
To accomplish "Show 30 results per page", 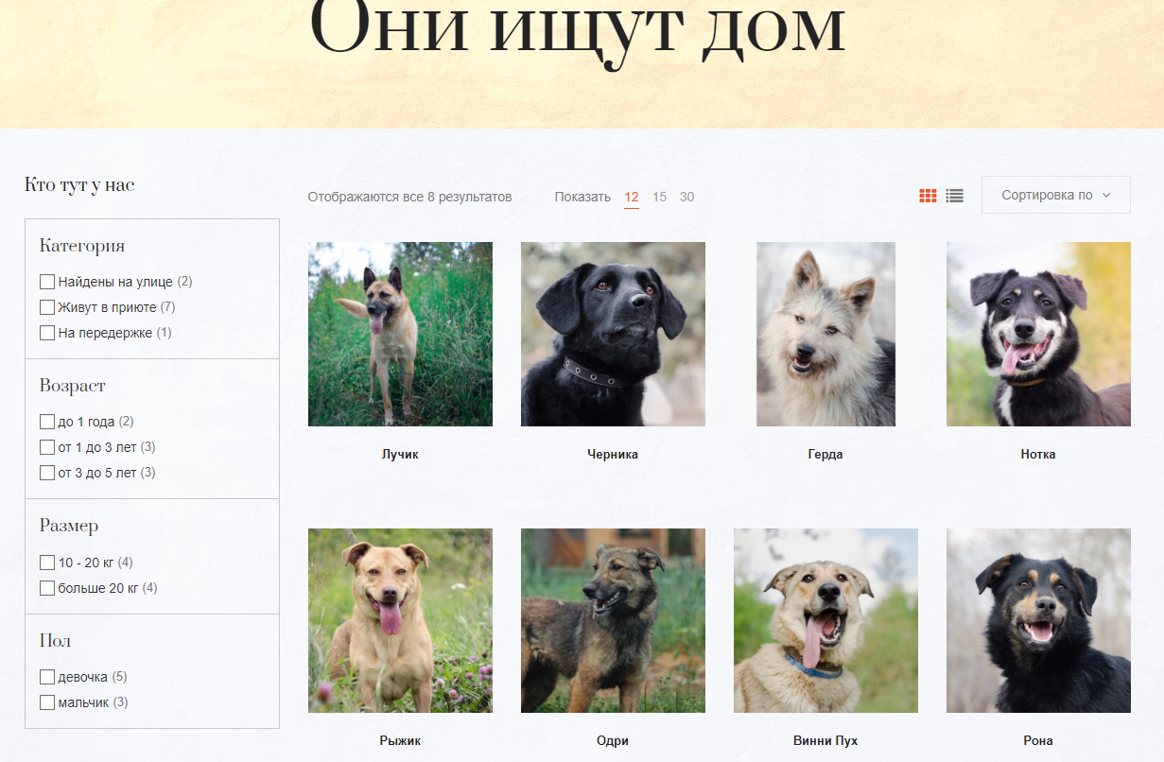I will pyautogui.click(x=686, y=197).
